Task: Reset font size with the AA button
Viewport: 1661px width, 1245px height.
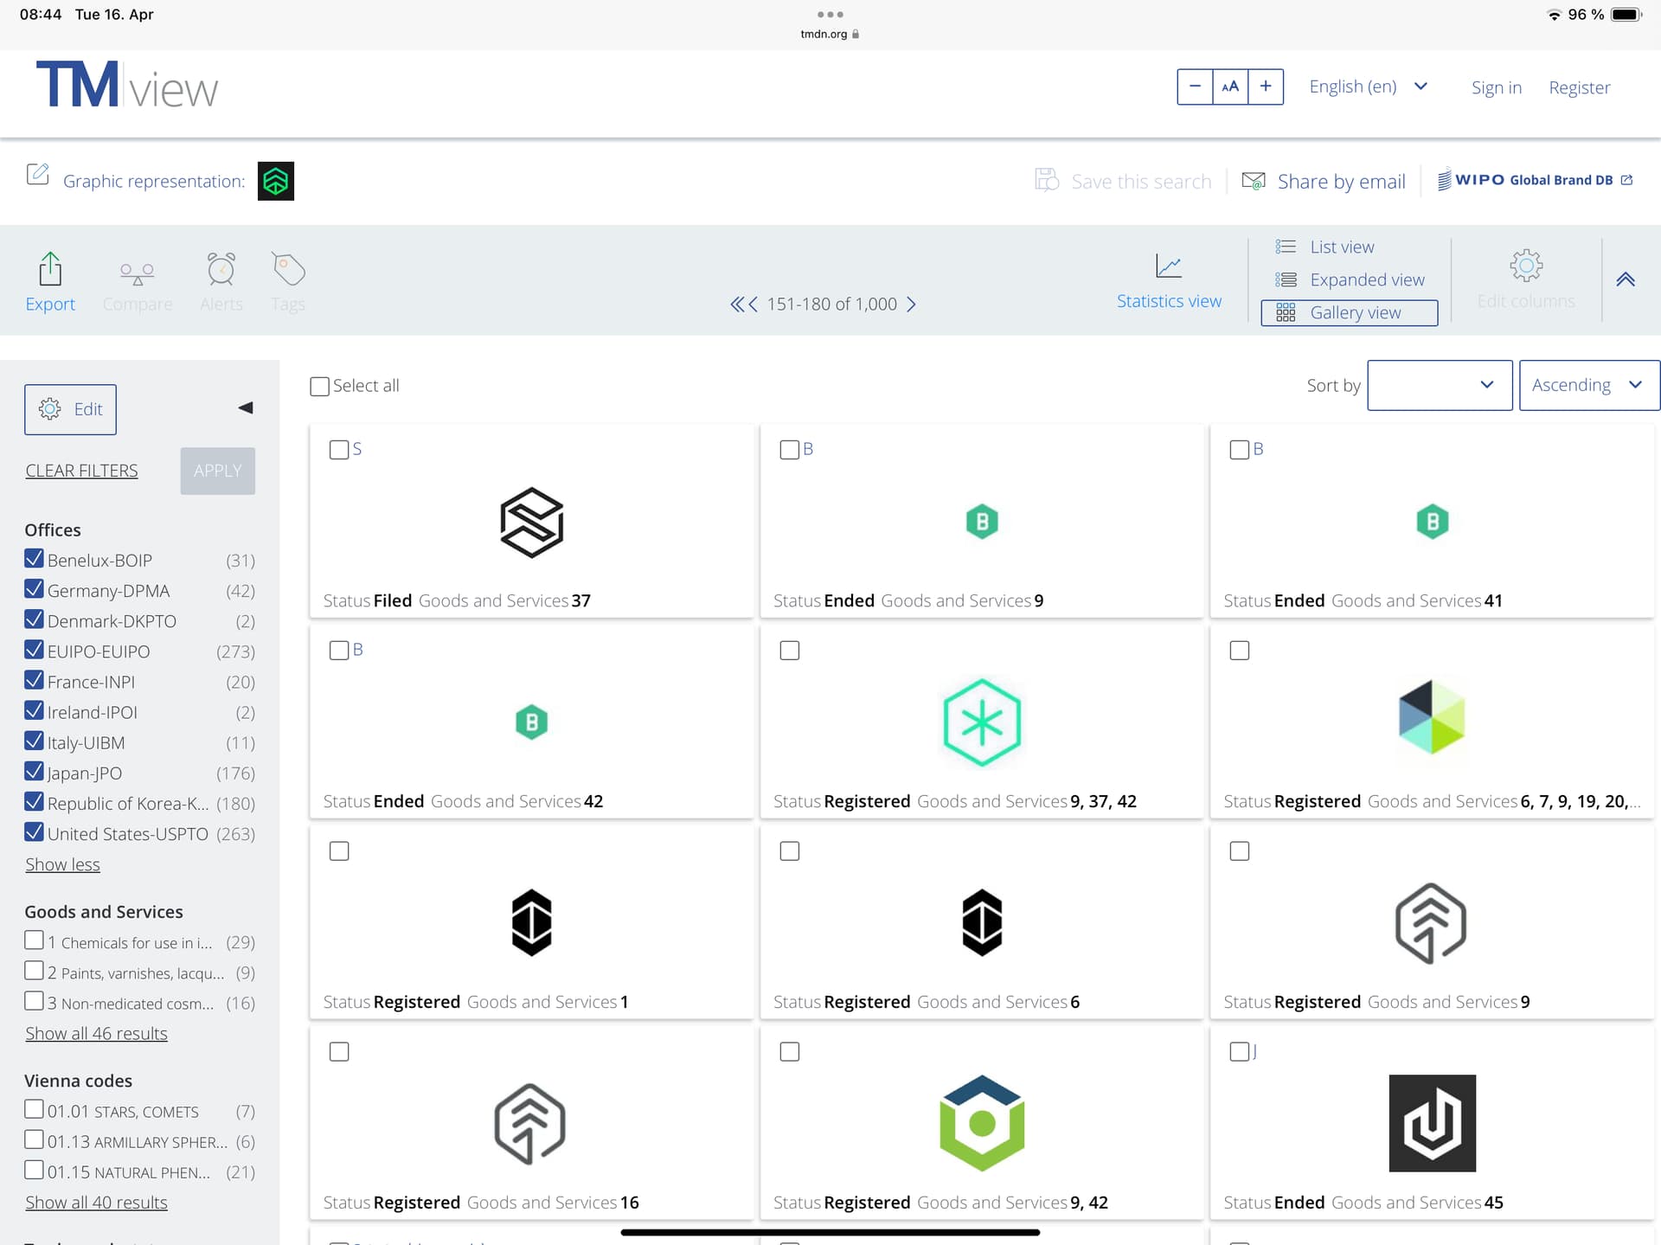Action: point(1230,87)
